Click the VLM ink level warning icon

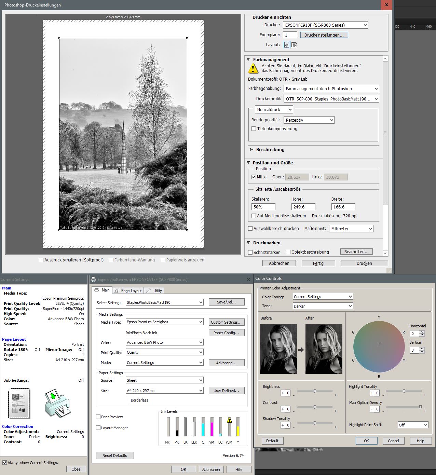[x=229, y=420]
